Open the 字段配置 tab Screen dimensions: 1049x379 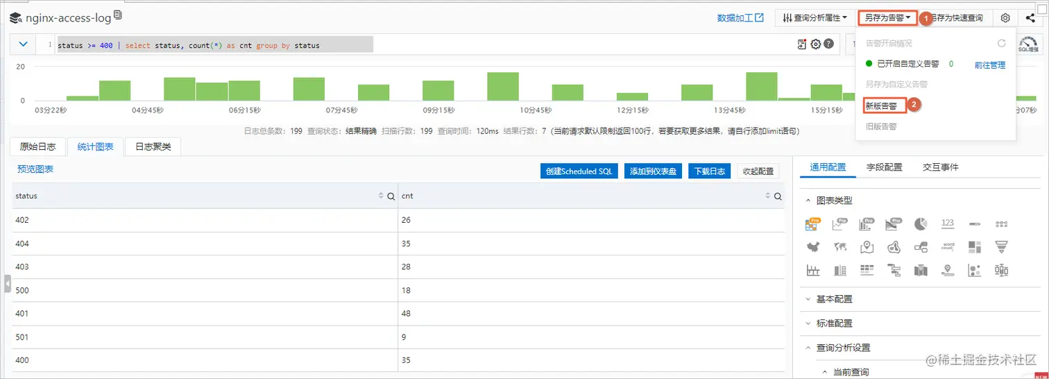pos(885,167)
